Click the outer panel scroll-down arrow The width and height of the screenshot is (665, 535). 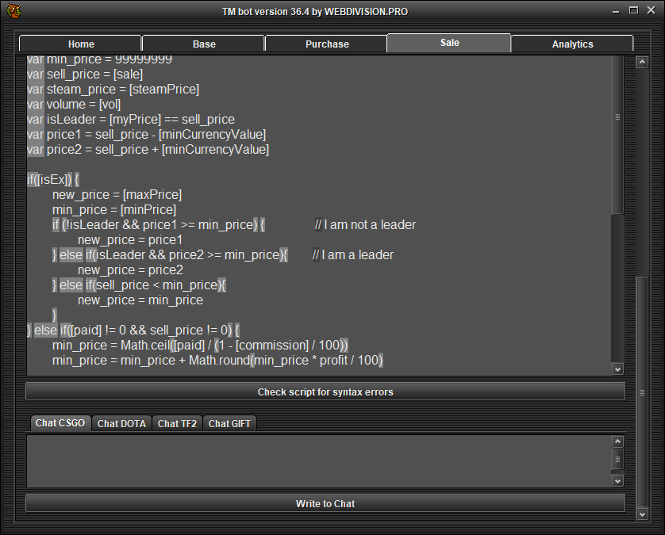coord(643,514)
